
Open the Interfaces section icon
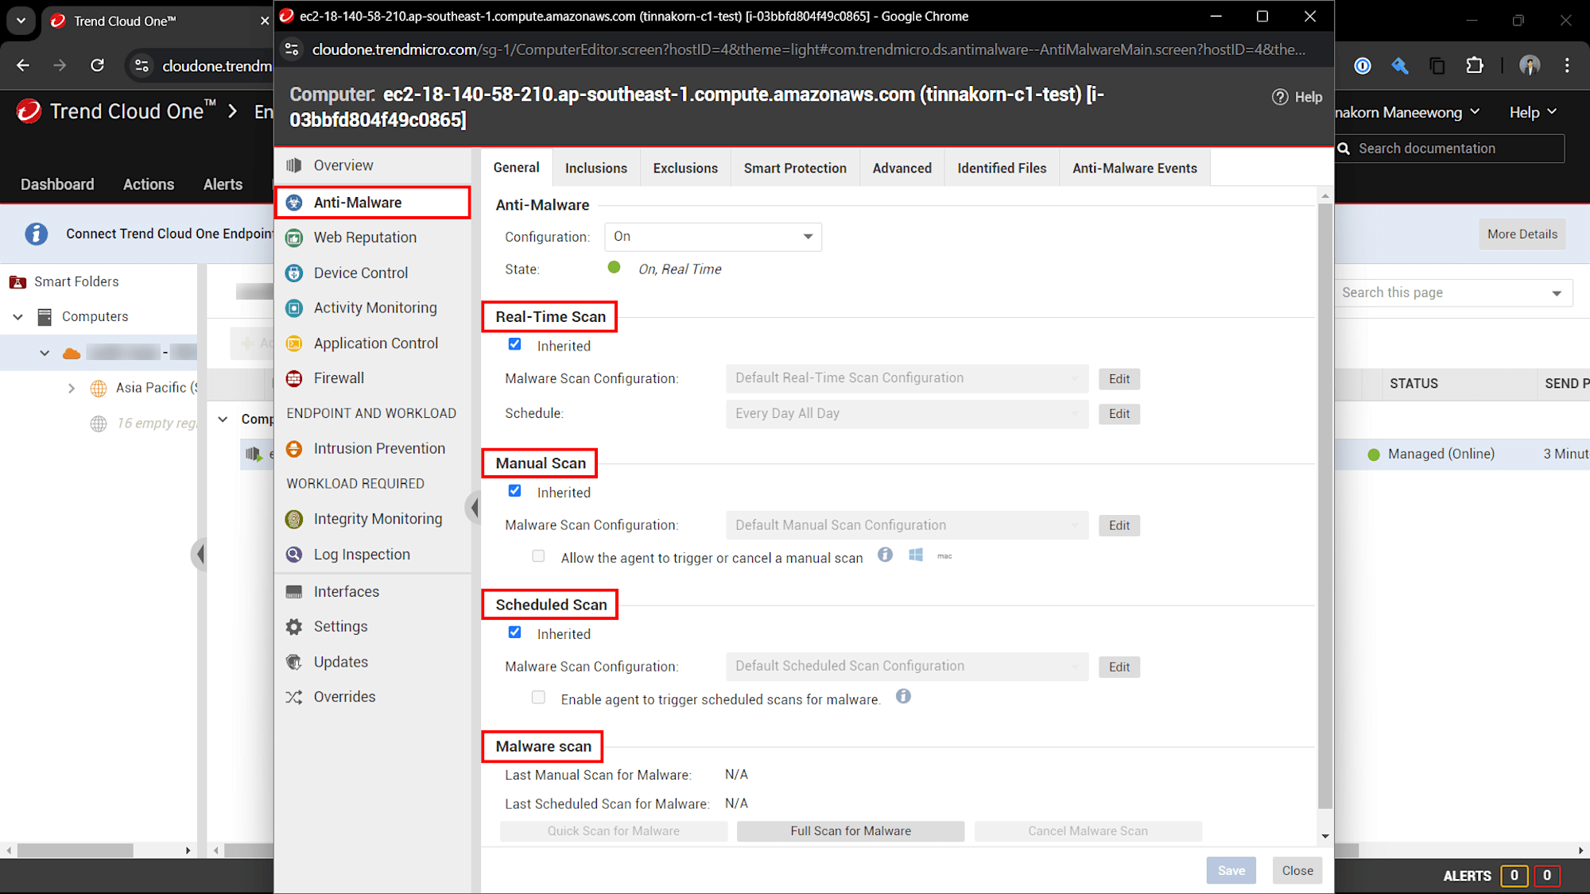pos(294,591)
